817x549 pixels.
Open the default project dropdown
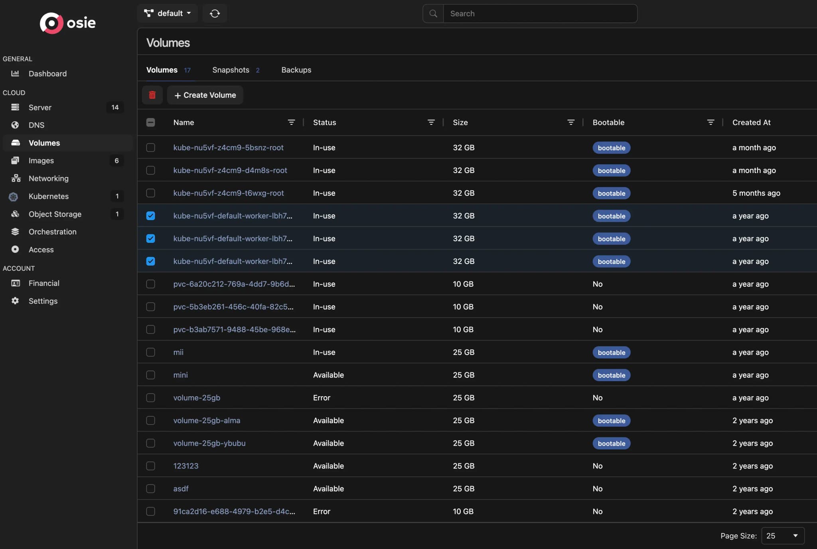[x=168, y=13]
